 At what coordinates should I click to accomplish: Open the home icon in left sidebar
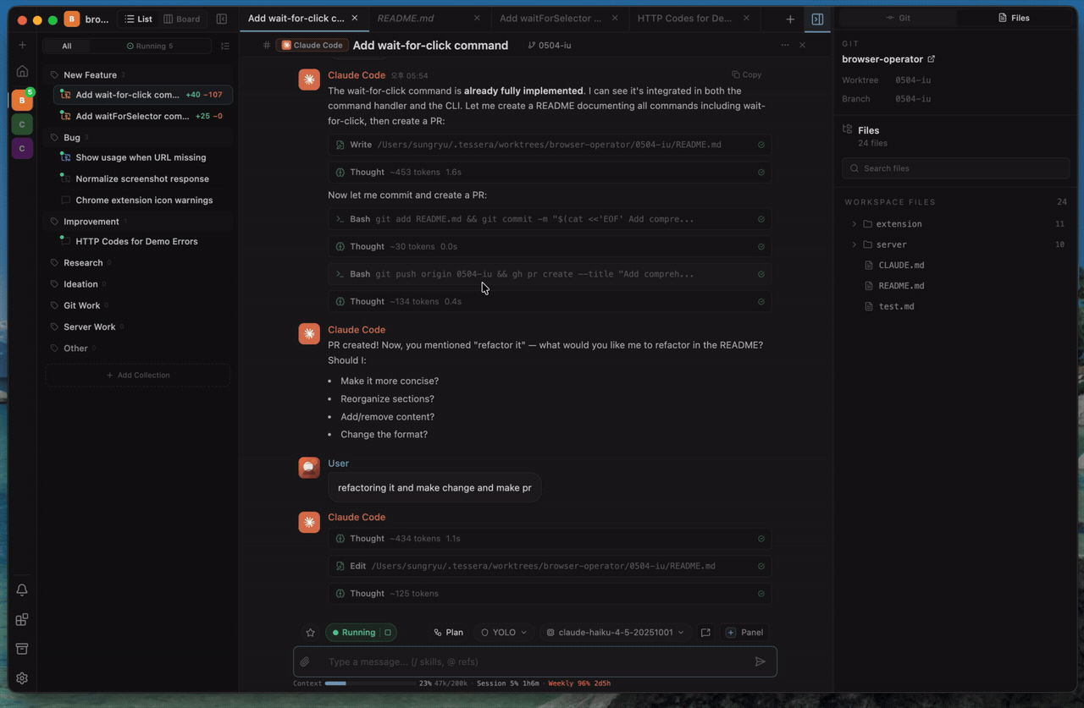22,71
